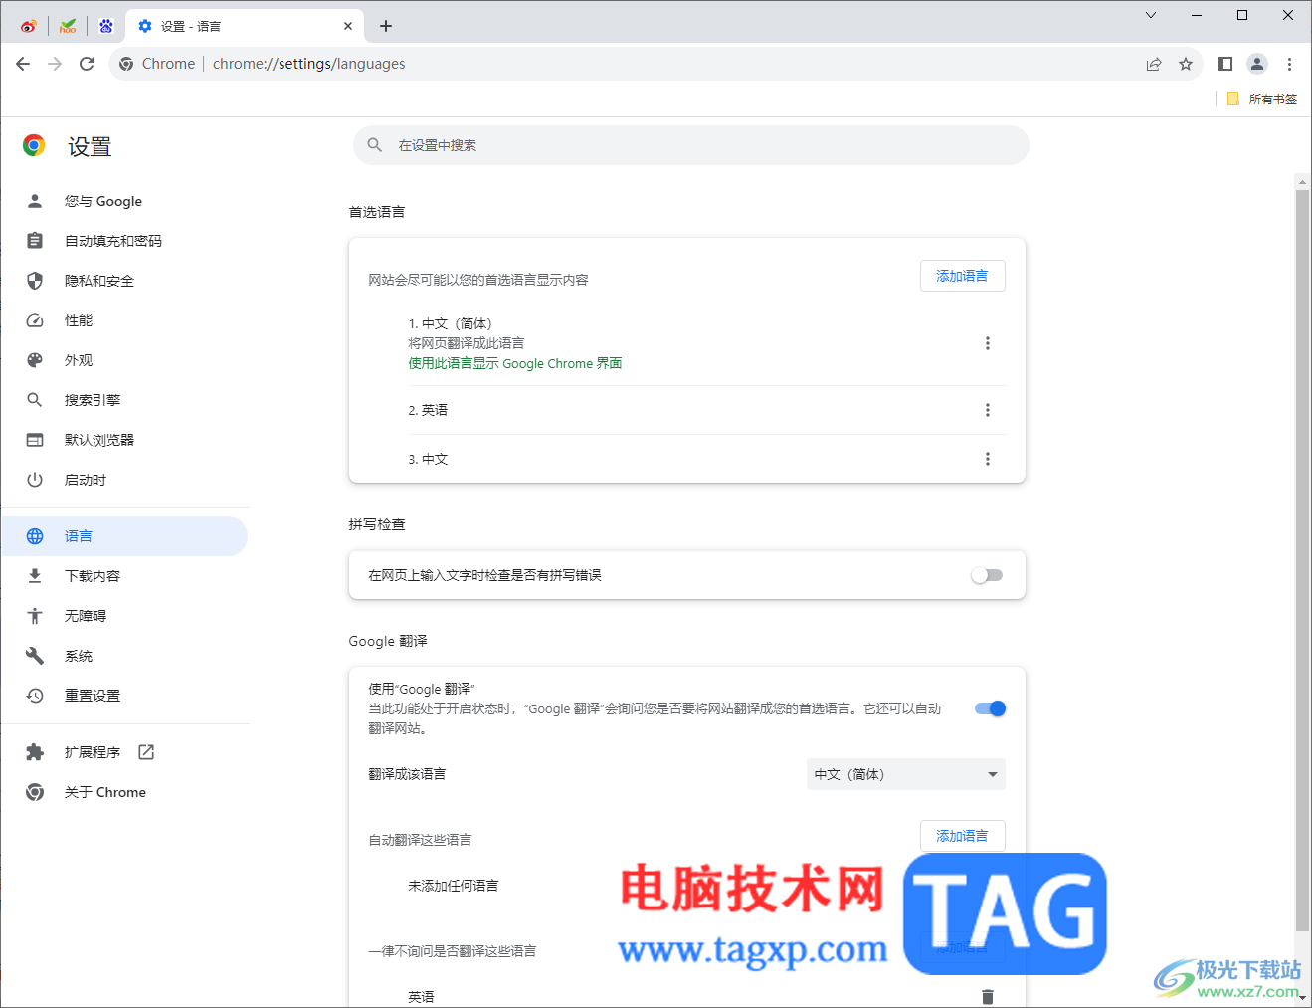
Task: Toggle the 使用 Google 翻译 switch
Action: click(990, 708)
